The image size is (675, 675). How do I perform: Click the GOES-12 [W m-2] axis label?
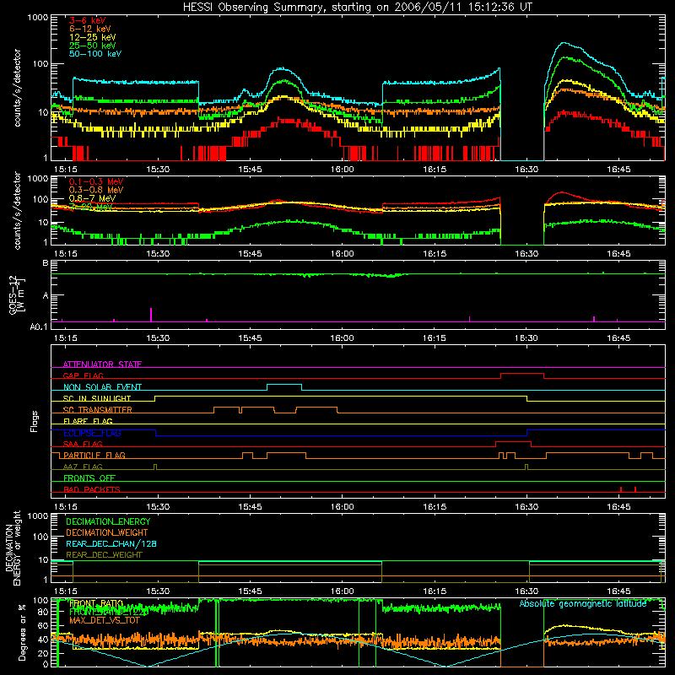pos(17,295)
